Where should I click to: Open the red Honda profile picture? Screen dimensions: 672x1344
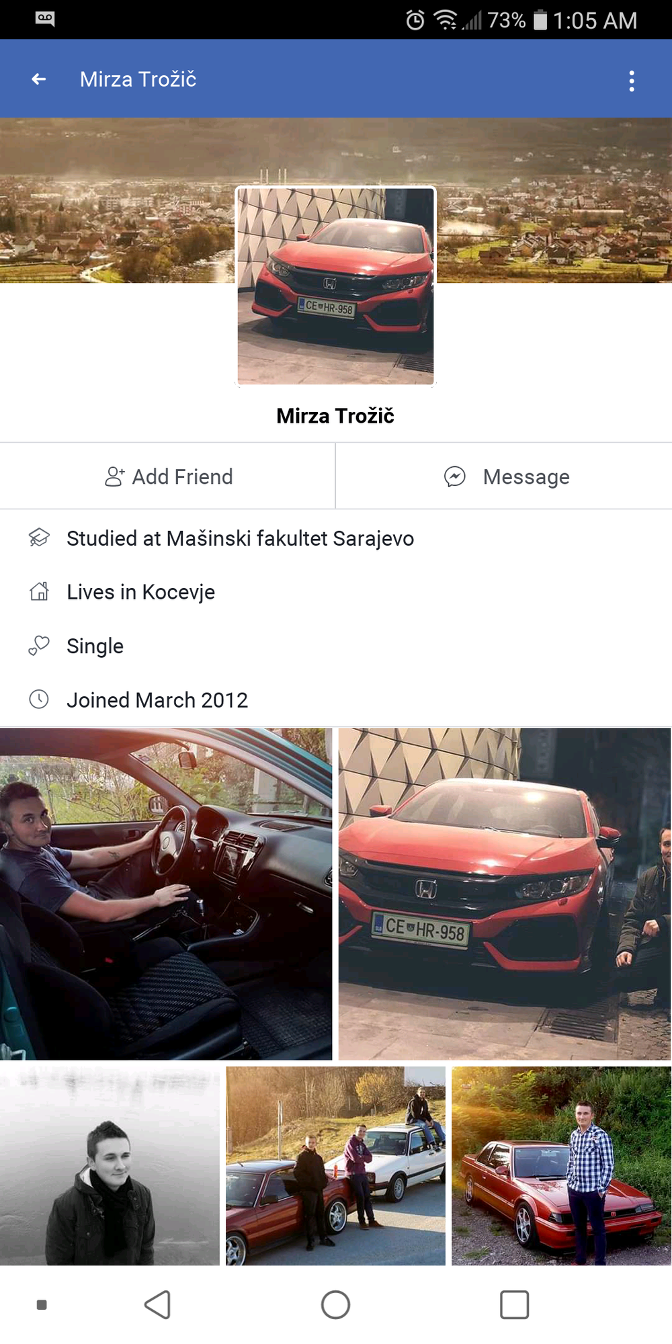[x=335, y=286]
